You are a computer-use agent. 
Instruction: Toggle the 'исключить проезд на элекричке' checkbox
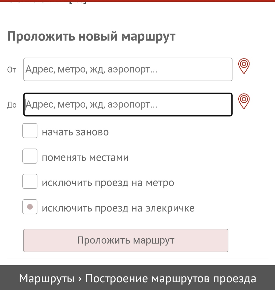coord(30,207)
